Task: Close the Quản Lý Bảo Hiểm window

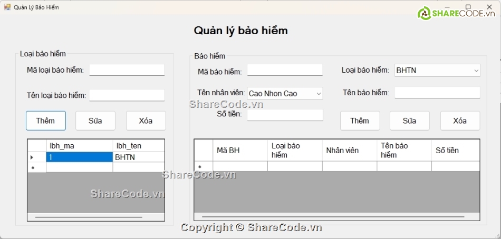Action: [489, 7]
